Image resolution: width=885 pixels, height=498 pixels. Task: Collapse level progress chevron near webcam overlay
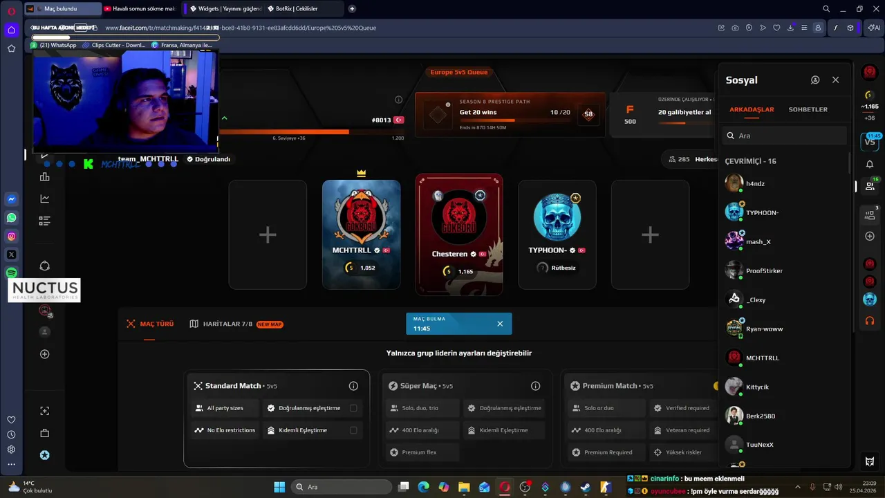[x=224, y=118]
